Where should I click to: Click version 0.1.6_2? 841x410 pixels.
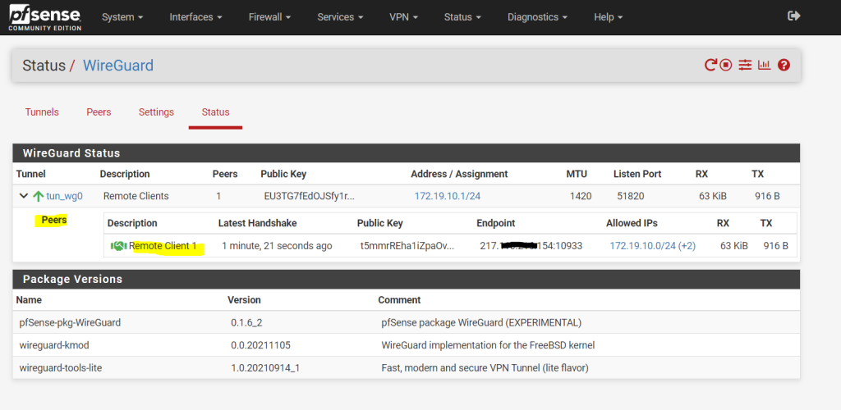point(246,322)
